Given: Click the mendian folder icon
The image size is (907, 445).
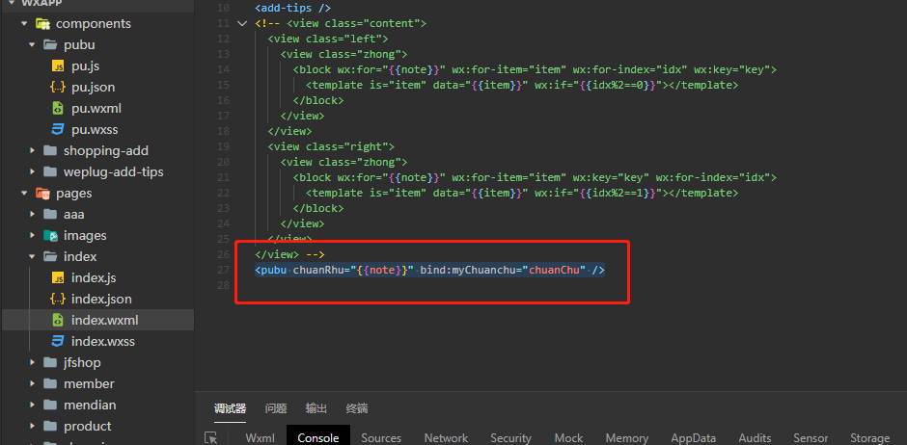Looking at the screenshot, I should pos(50,405).
